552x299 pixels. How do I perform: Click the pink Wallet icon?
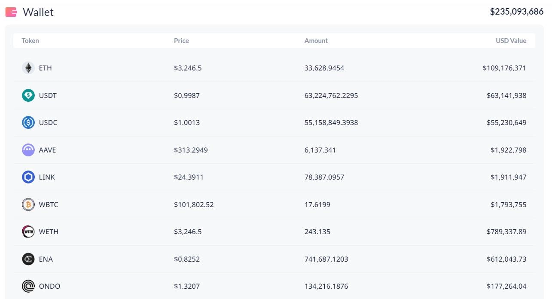pyautogui.click(x=11, y=12)
